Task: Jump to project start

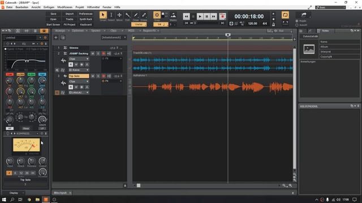Action: click(x=186, y=23)
